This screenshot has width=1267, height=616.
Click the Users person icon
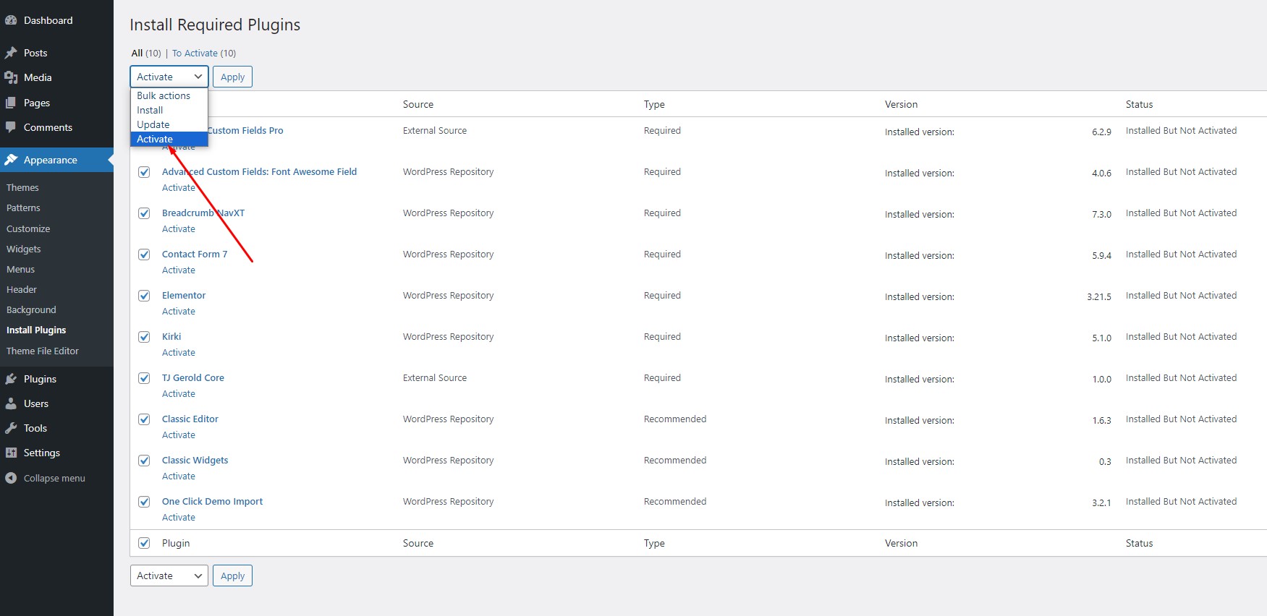click(11, 403)
